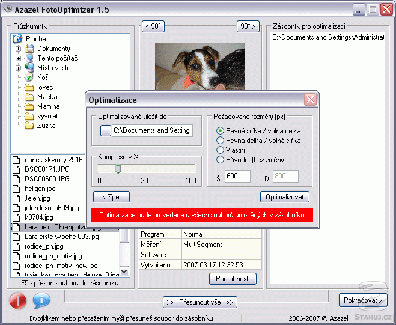Click the MultiSegment value in Měření row

tap(203, 245)
